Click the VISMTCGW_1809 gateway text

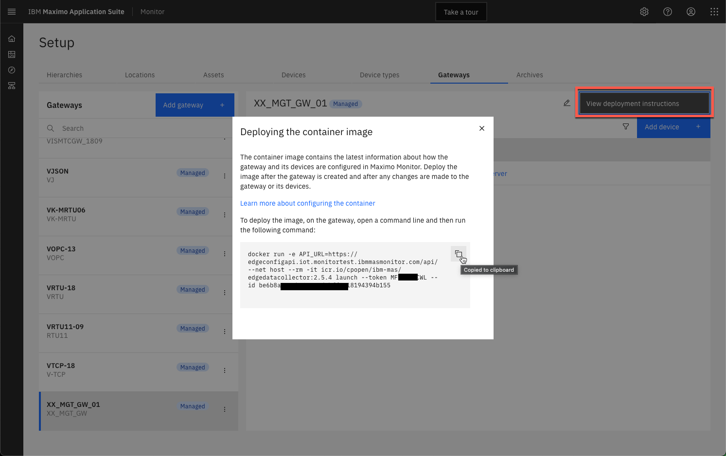point(74,141)
